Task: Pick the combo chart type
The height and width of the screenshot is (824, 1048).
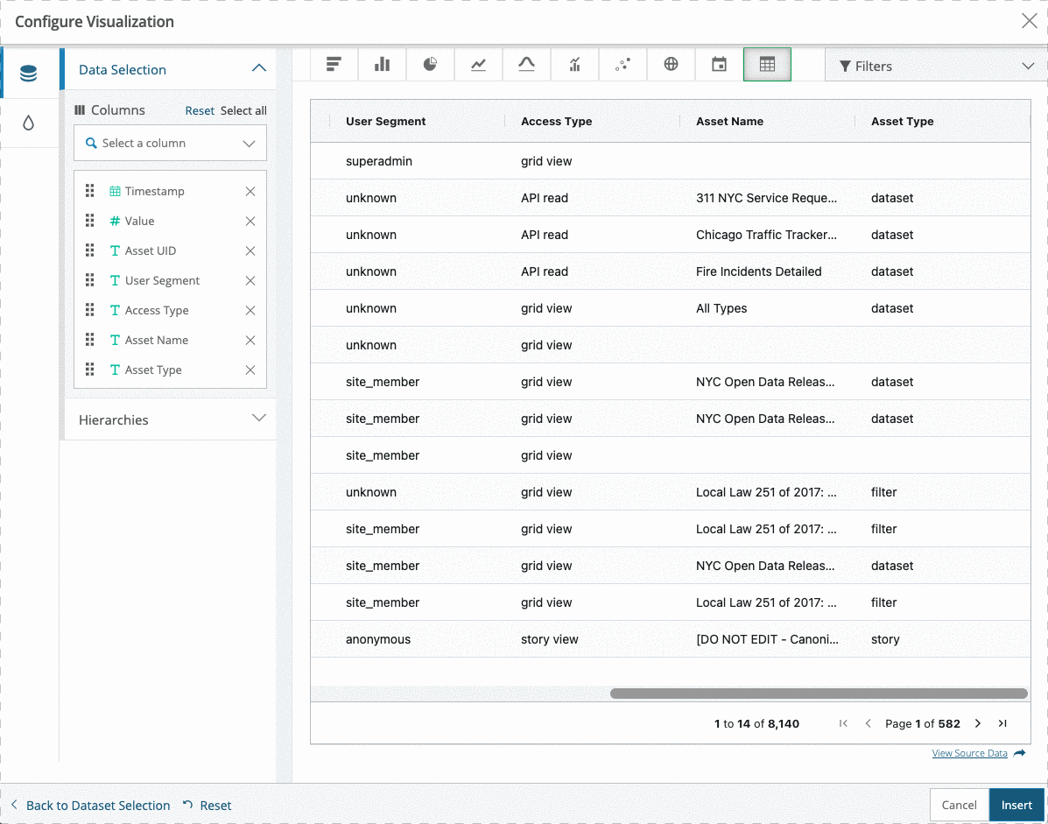Action: (x=574, y=64)
